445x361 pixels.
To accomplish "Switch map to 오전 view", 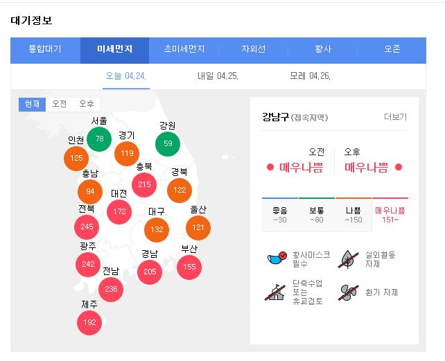I will (60, 104).
